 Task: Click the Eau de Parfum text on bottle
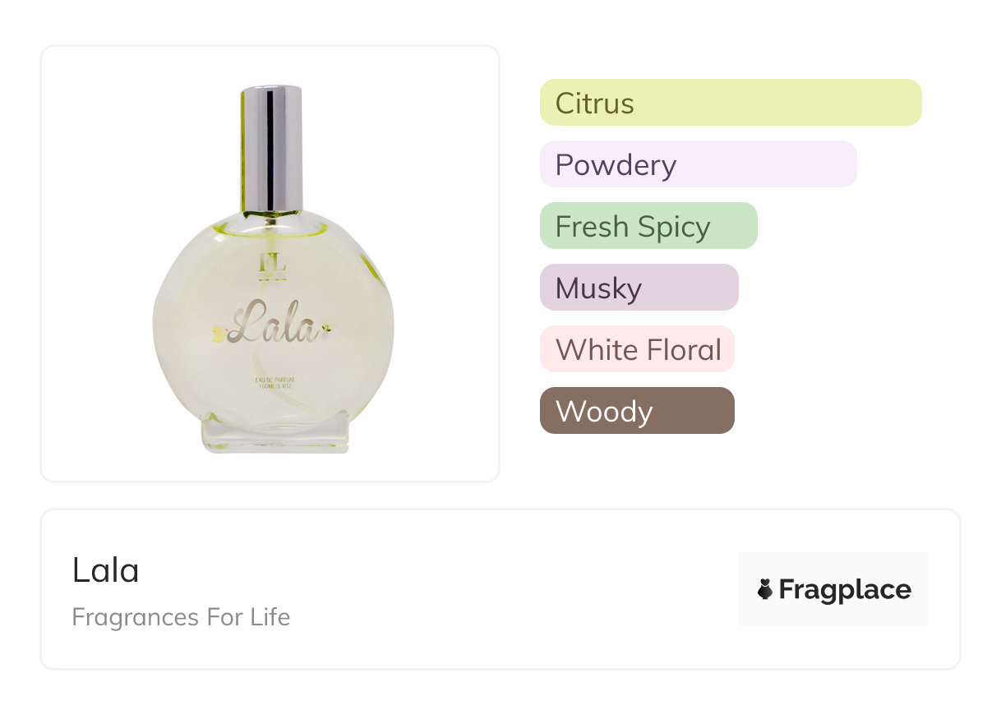275,380
